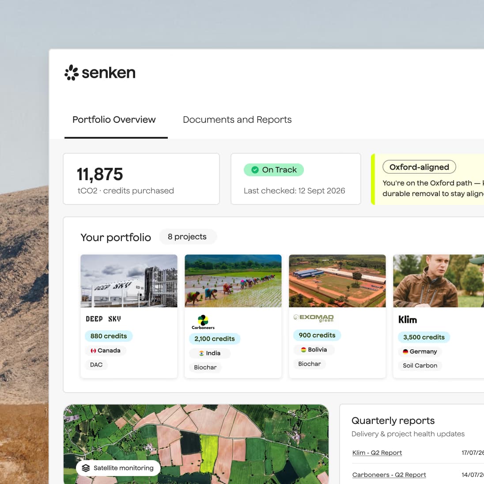
Task: Click the 8 projects badge
Action: [187, 237]
